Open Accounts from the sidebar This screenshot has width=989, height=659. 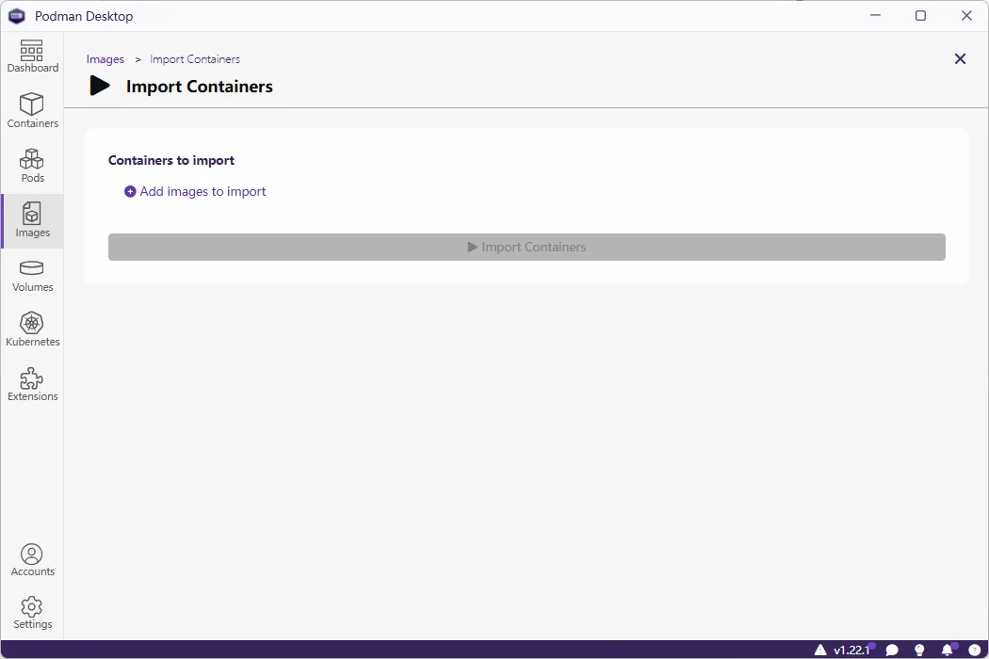point(32,559)
